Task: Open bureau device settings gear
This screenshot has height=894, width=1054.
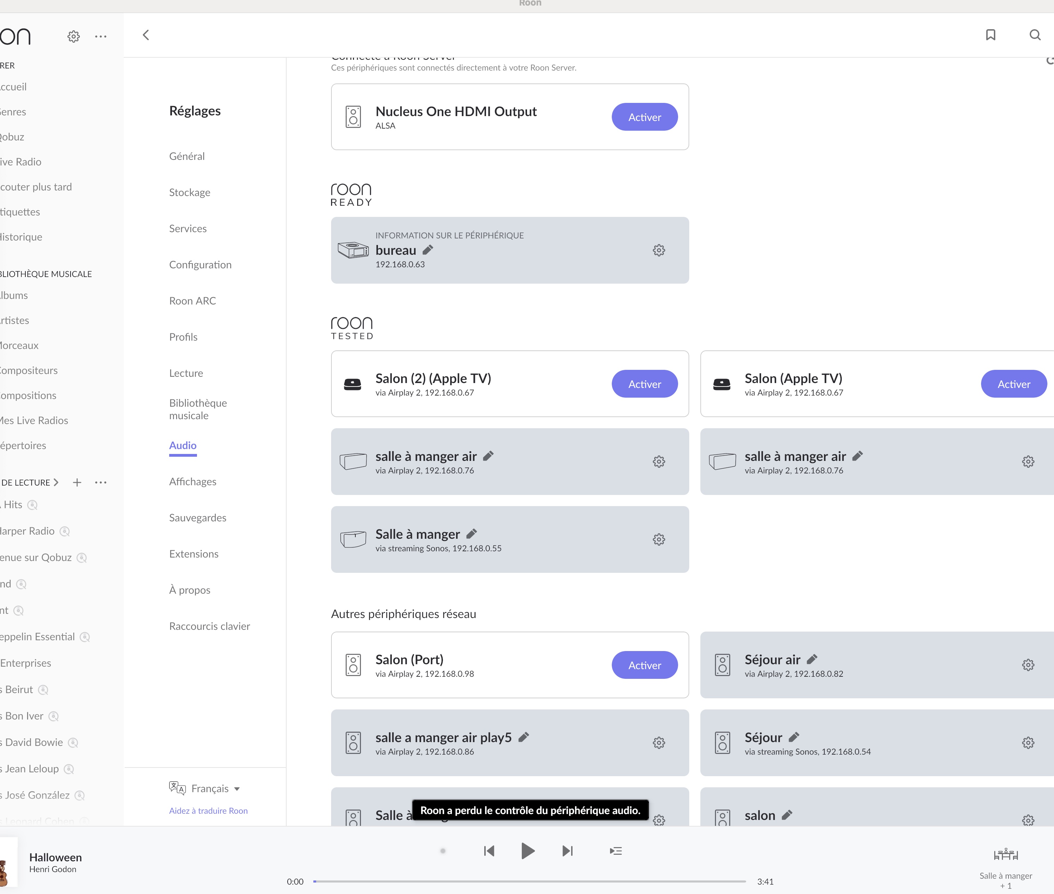Action: 658,250
